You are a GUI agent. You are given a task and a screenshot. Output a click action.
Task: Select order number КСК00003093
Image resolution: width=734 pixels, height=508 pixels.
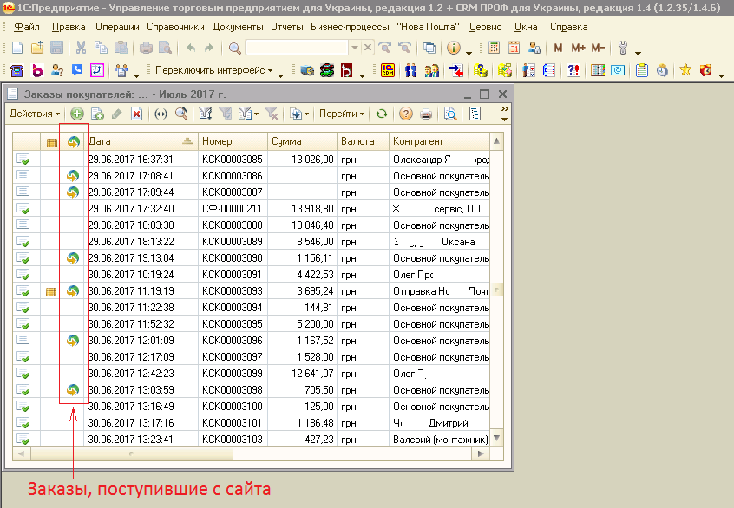click(x=233, y=291)
